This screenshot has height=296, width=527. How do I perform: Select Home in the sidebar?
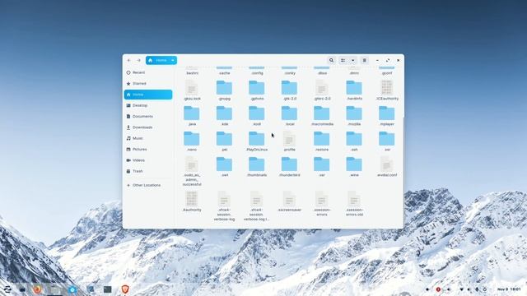tap(148, 95)
